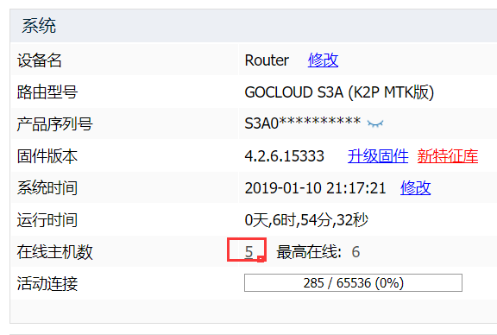
Task: Select the 产品序列号 row label
Action: (55, 124)
